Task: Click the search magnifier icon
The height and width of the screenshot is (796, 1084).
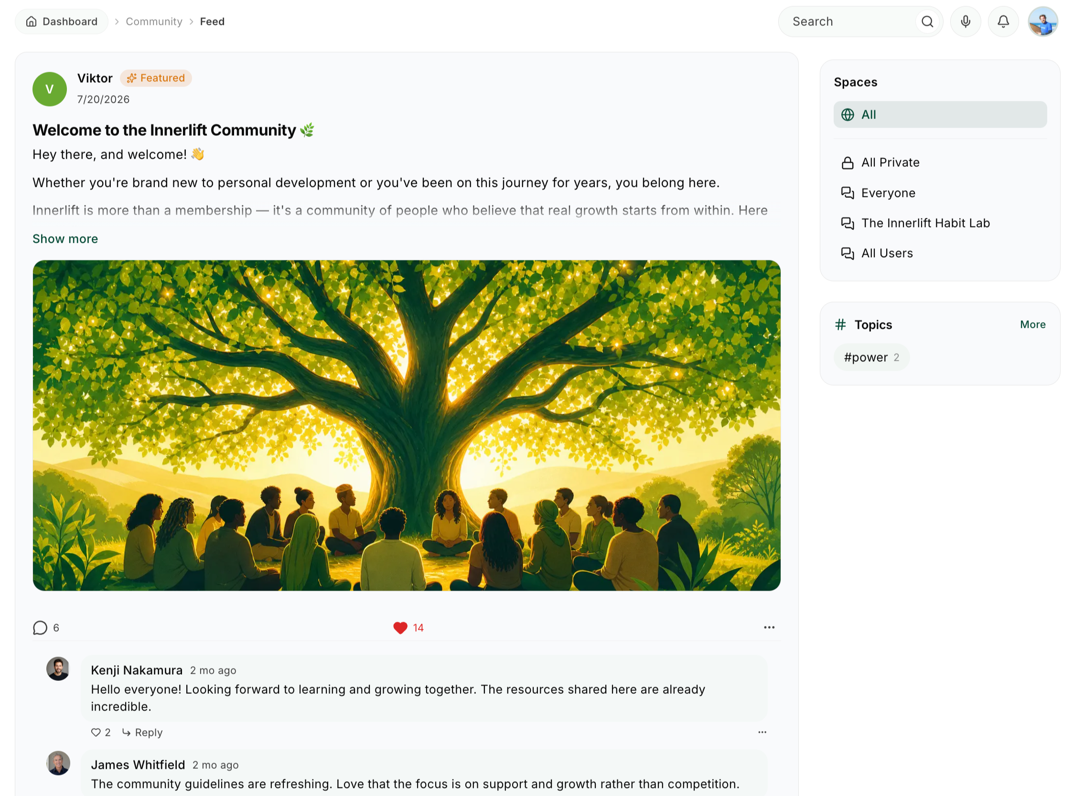Action: [x=927, y=22]
